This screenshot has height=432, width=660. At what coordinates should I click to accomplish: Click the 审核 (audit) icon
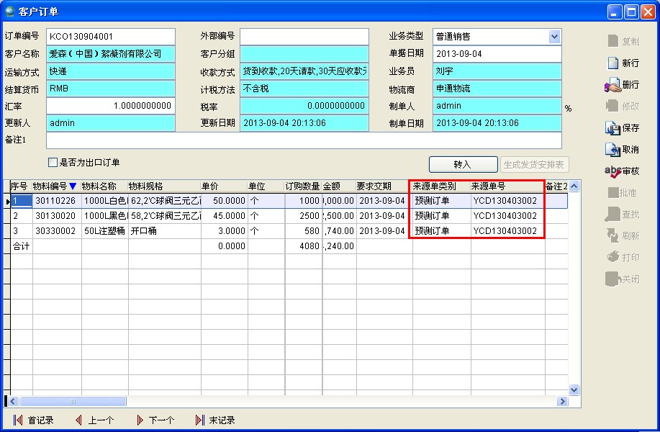612,171
